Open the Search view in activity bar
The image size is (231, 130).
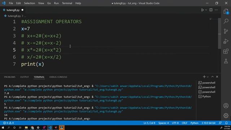pos(226,21)
